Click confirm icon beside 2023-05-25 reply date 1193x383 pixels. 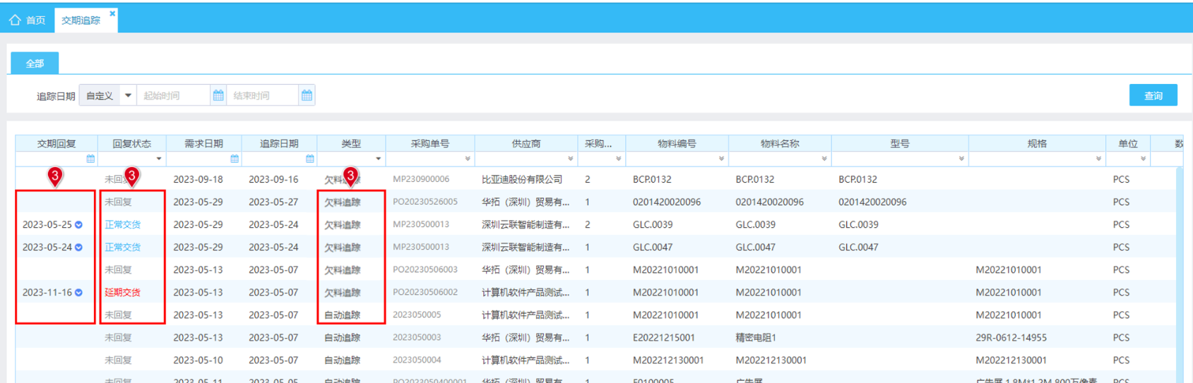pos(79,225)
